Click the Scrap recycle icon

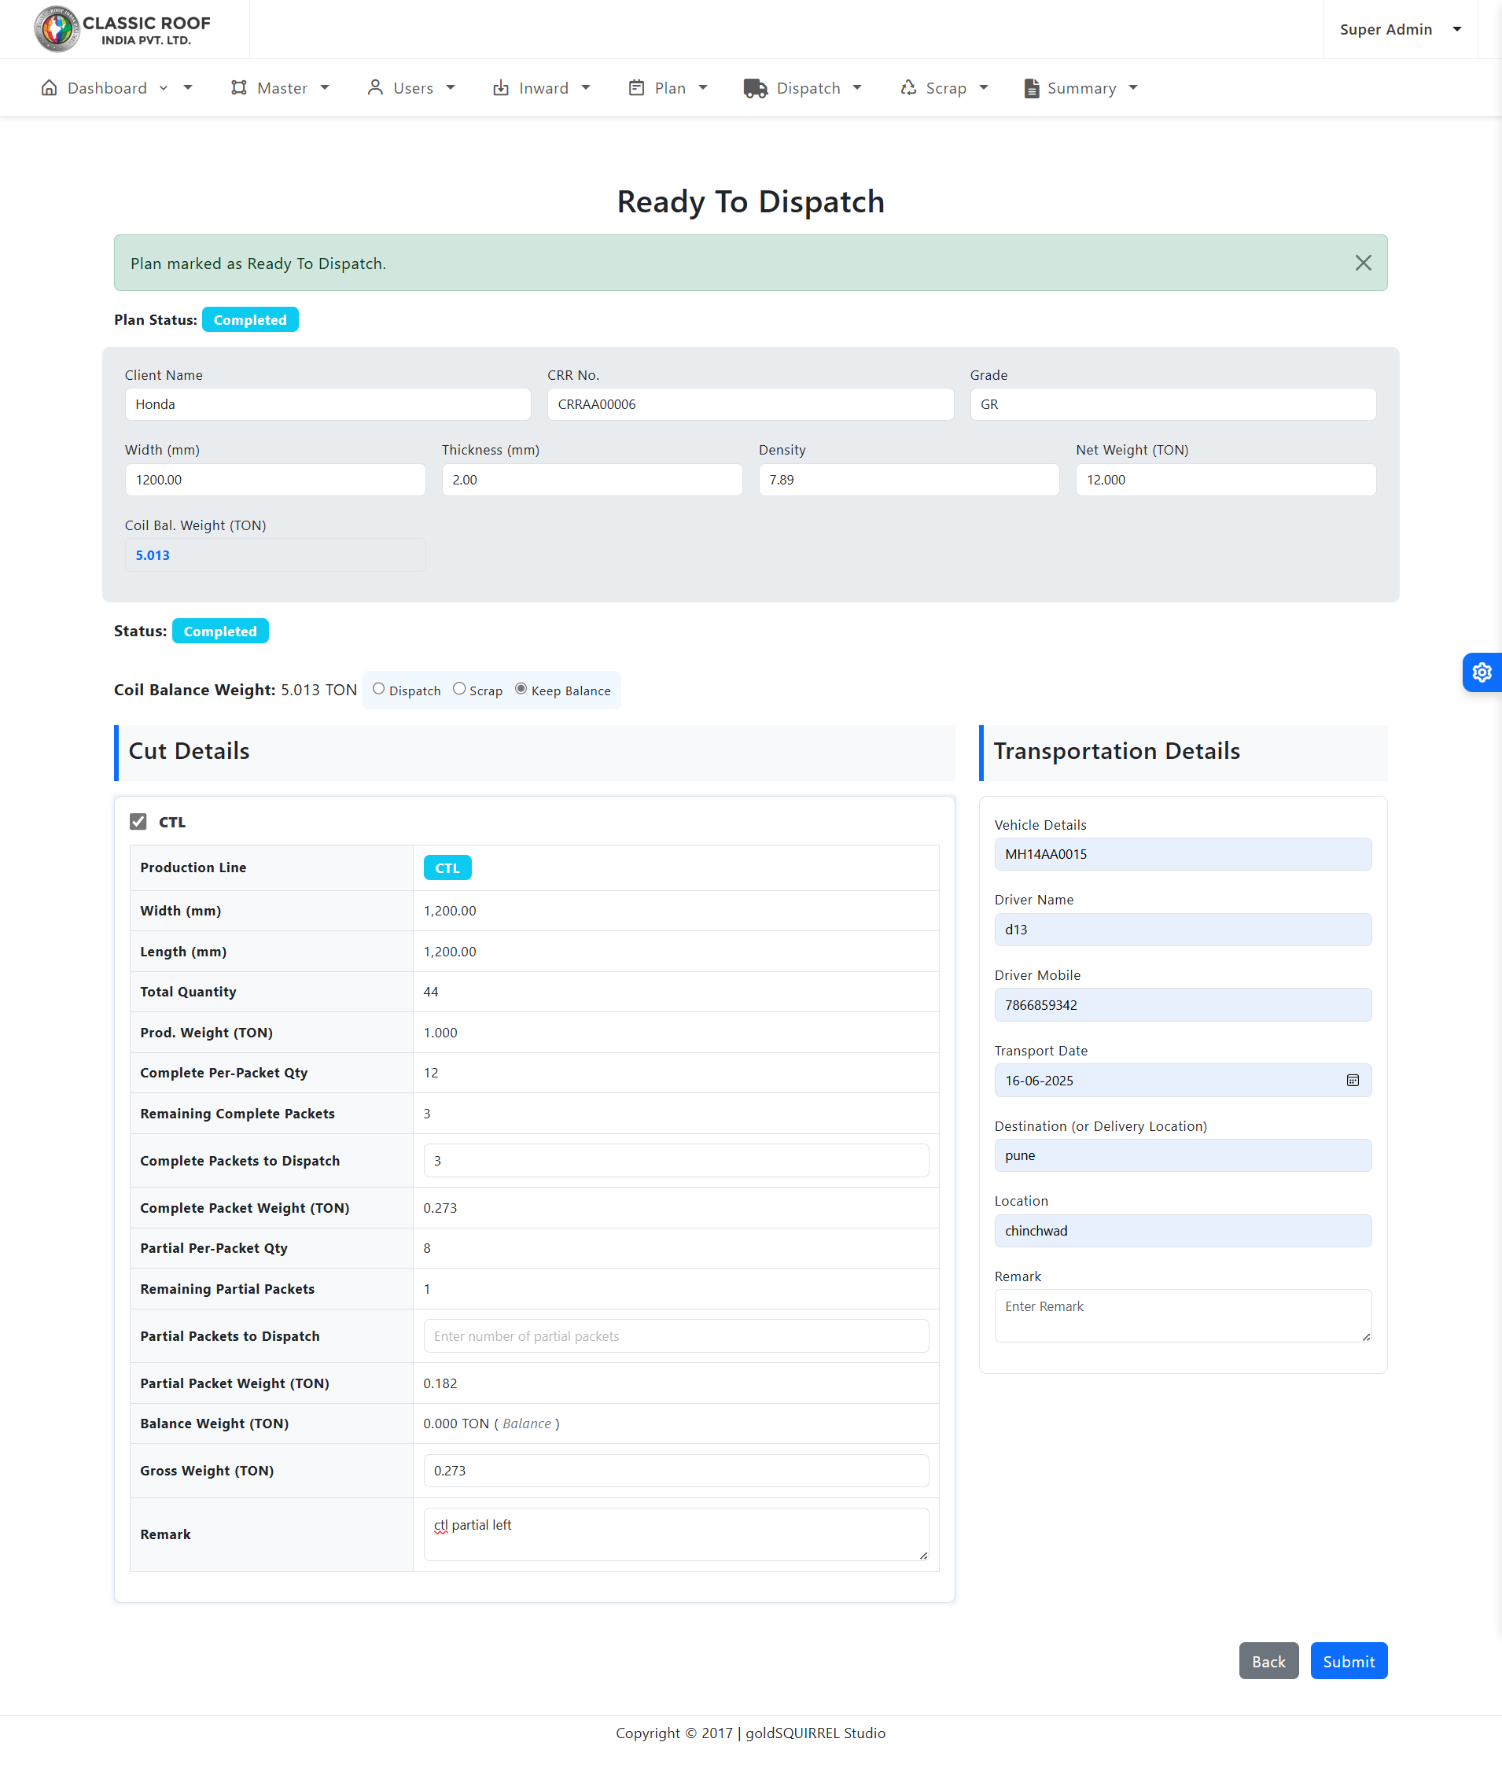point(908,88)
